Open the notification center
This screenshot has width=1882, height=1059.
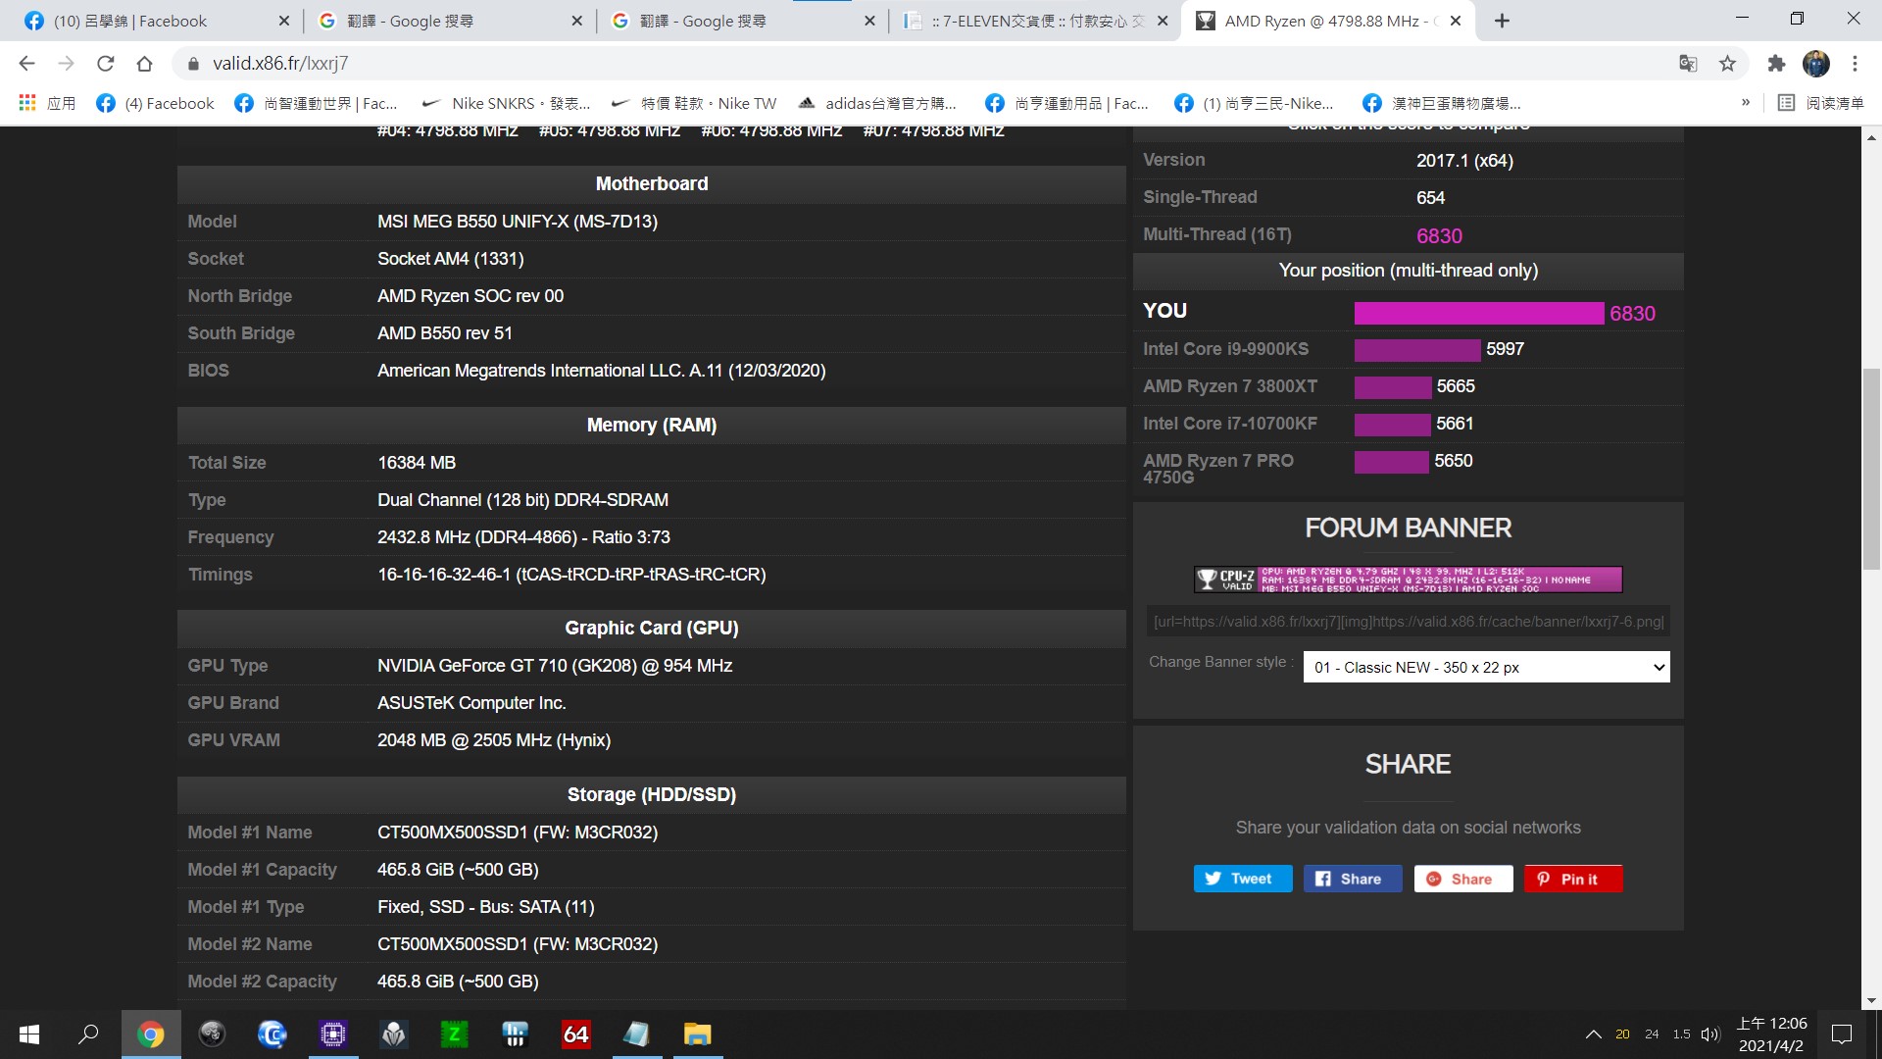coord(1842,1034)
